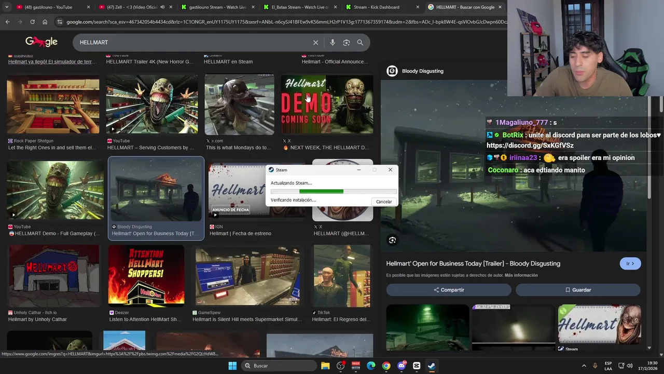Image resolution: width=664 pixels, height=374 pixels.
Task: Click Cancelar in Steam update dialog
Action: [x=384, y=202]
